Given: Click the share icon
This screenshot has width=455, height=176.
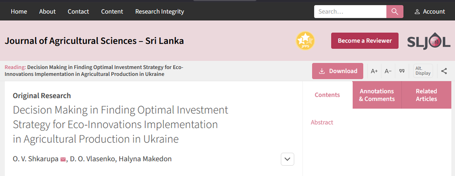Looking at the screenshot, I should [444, 71].
